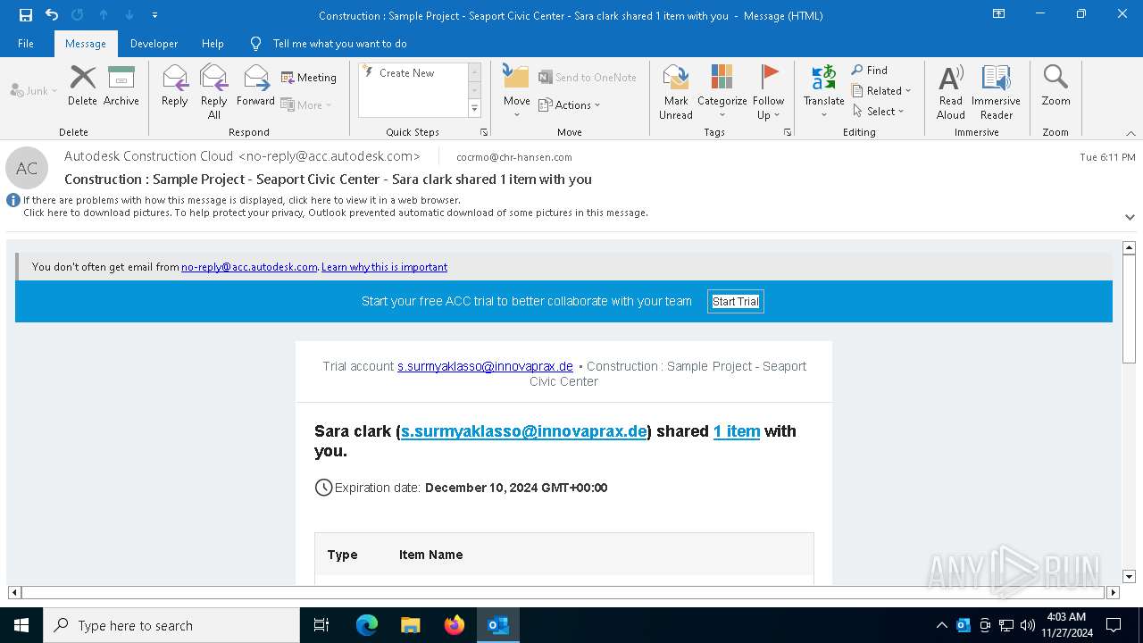Viewport: 1143px width, 643px height.
Task: Open the More respond actions dropdown
Action: (306, 104)
